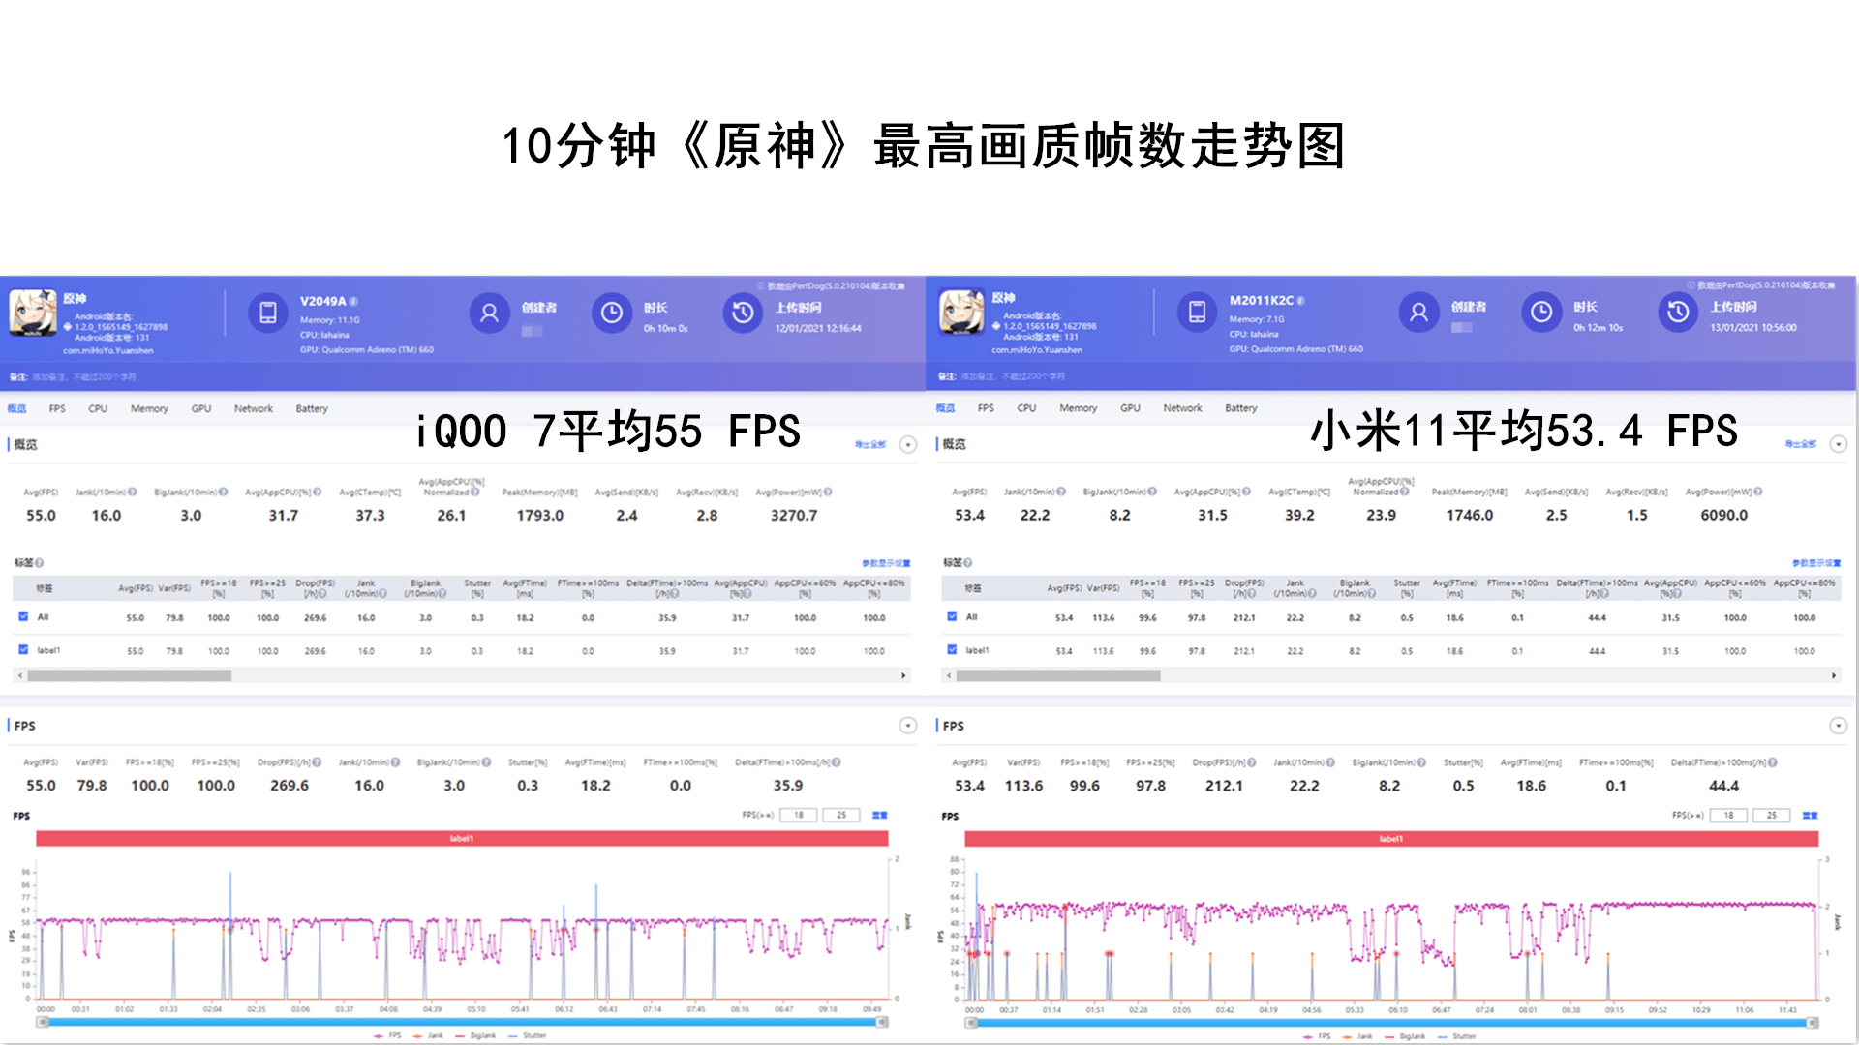Image resolution: width=1859 pixels, height=1045 pixels.
Task: Open the GPU tab in Xiaomi 11 report
Action: (1130, 408)
